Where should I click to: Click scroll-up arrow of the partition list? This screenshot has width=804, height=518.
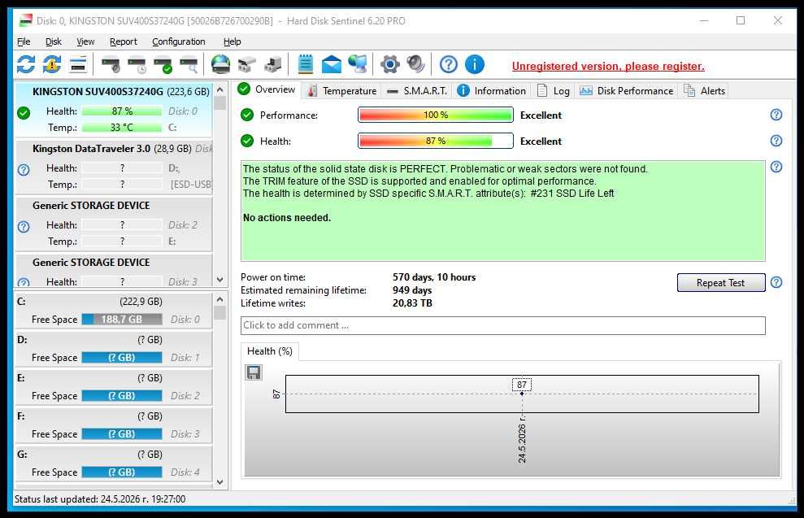[220, 299]
